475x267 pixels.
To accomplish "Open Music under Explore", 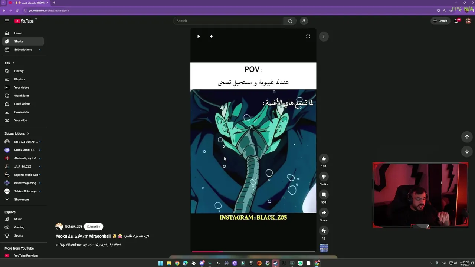I will pyautogui.click(x=22, y=219).
